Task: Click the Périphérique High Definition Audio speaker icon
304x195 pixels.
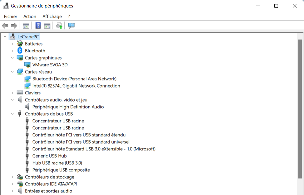Action: coord(27,107)
